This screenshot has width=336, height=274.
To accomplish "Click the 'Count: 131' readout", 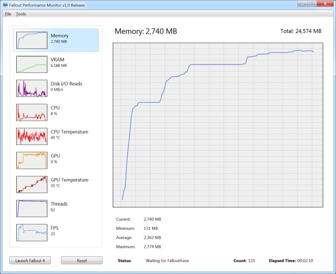I will coord(244,261).
